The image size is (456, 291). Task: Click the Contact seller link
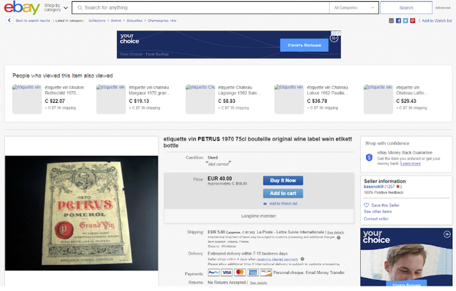pyautogui.click(x=376, y=219)
